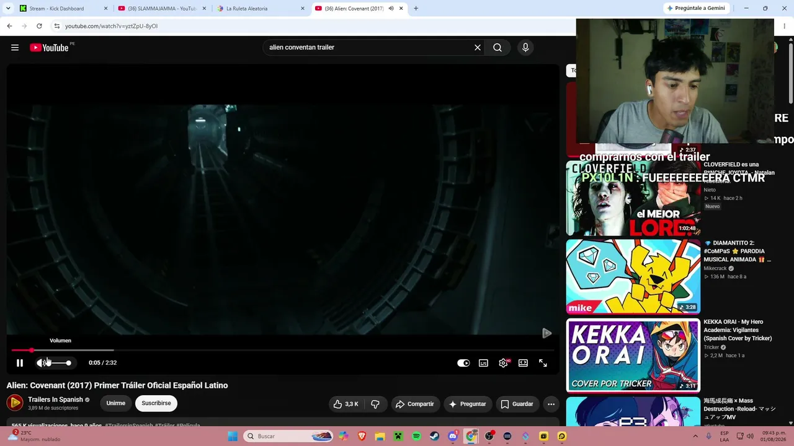The width and height of the screenshot is (794, 446).
Task: Switch to the SLAMMAJAMMA YouTube tab
Action: [x=161, y=9]
